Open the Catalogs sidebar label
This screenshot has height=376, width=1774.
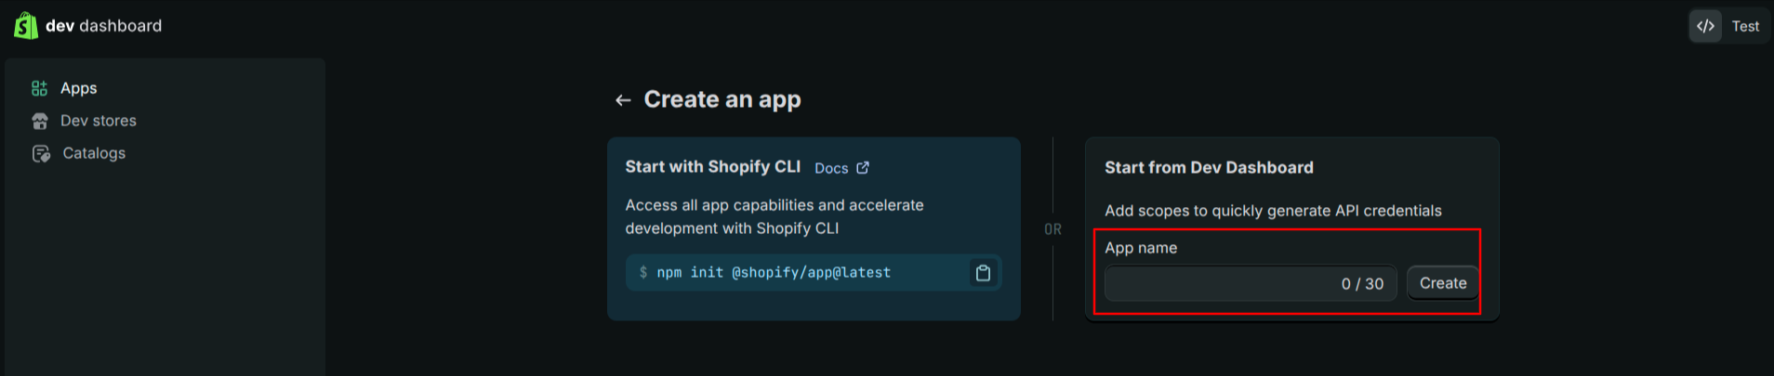tap(94, 153)
